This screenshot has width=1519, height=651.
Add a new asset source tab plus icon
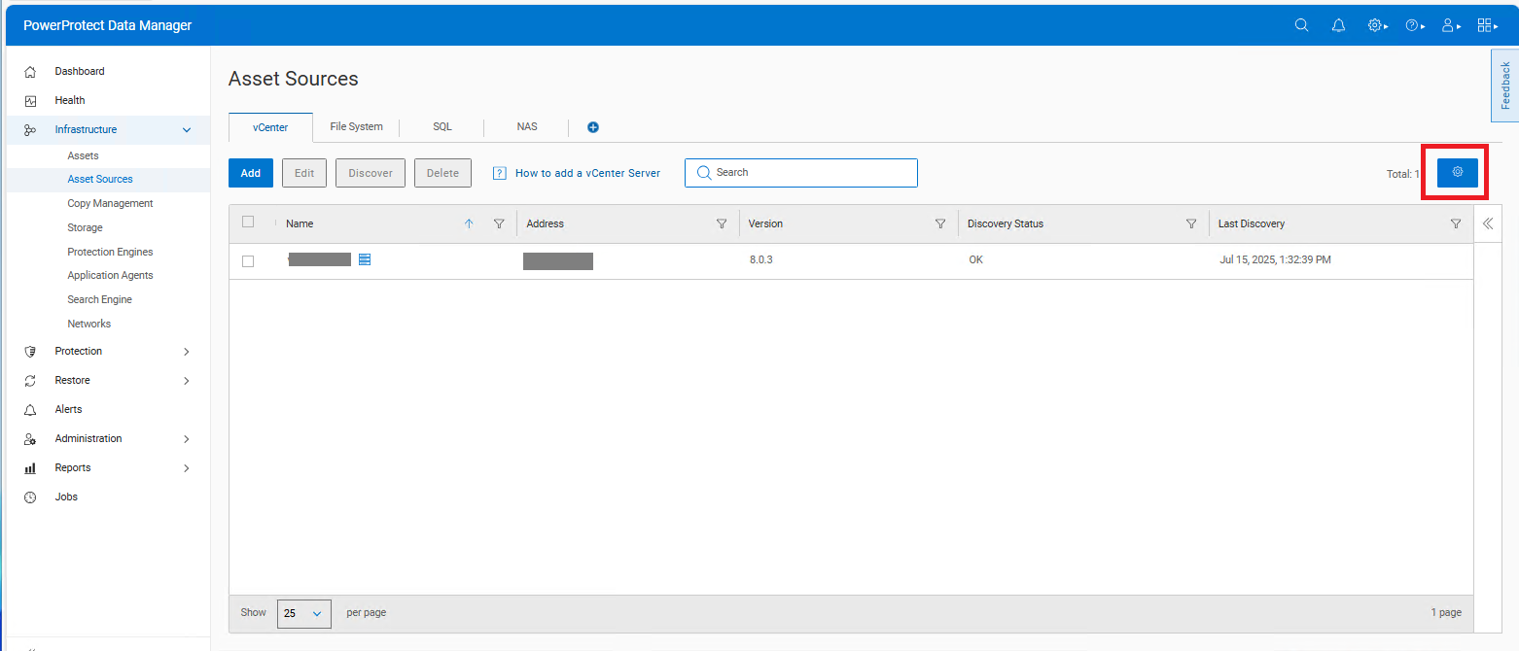[x=593, y=127]
